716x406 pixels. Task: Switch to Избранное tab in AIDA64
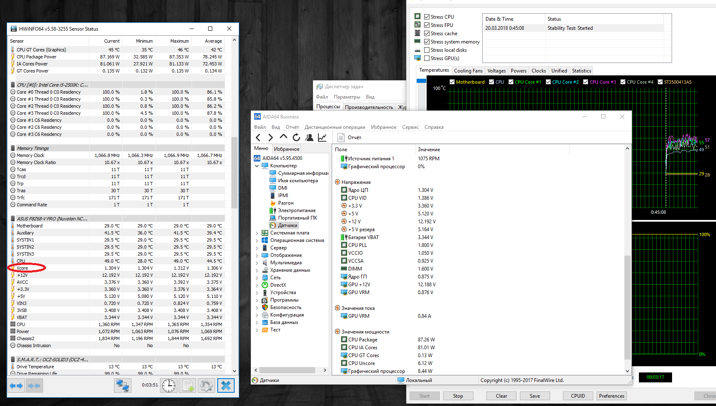point(286,149)
